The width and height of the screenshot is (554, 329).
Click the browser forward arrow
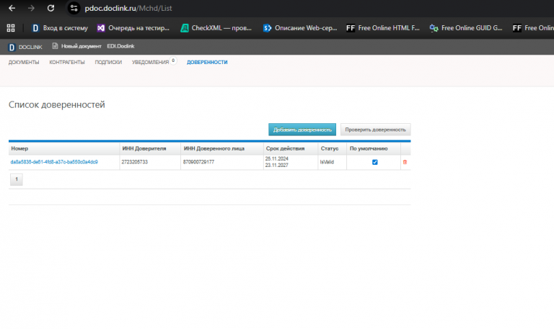pyautogui.click(x=31, y=8)
